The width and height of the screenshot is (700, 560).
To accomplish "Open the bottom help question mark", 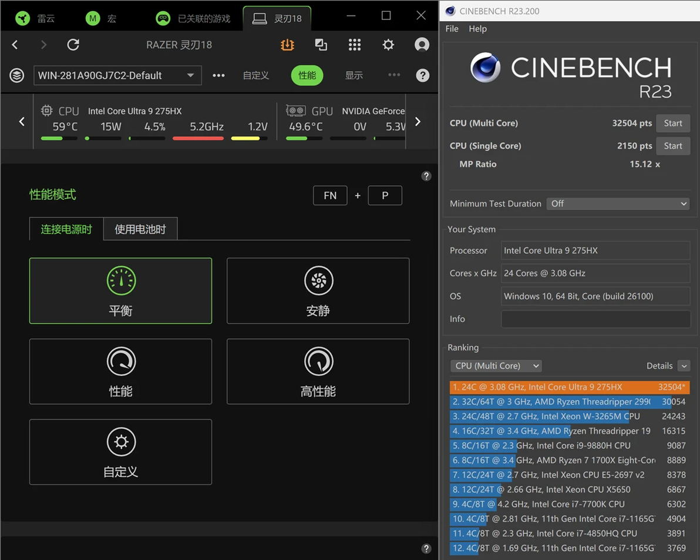I will (x=426, y=548).
